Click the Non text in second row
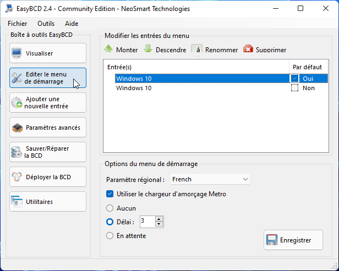 click(309, 88)
